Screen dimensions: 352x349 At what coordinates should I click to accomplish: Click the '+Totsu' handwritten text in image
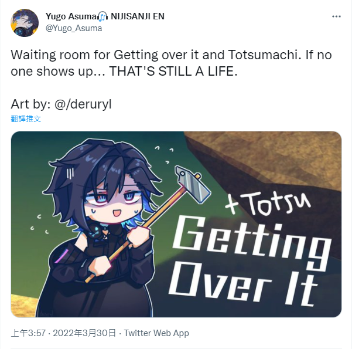[268, 204]
